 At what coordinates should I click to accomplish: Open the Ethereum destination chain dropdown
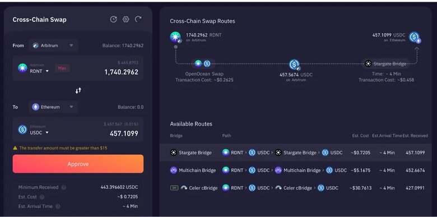pyautogui.click(x=53, y=107)
